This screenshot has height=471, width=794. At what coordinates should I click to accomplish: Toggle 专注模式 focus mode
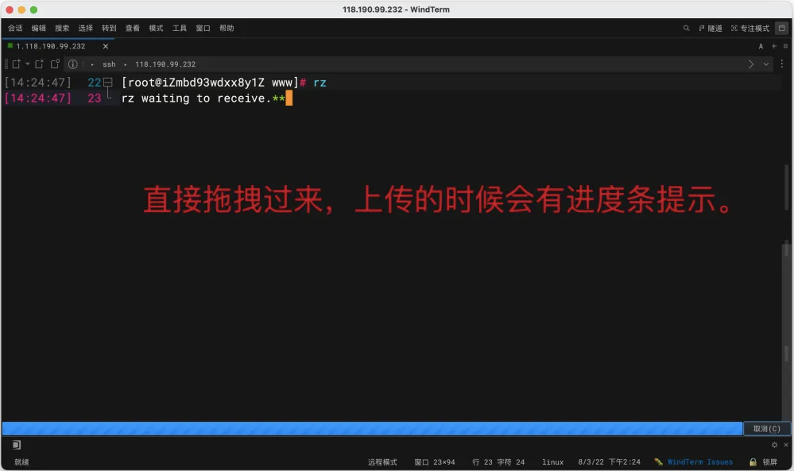750,28
